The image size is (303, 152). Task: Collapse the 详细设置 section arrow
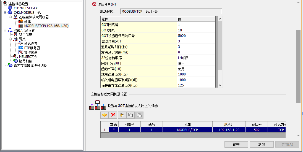pos(94,4)
